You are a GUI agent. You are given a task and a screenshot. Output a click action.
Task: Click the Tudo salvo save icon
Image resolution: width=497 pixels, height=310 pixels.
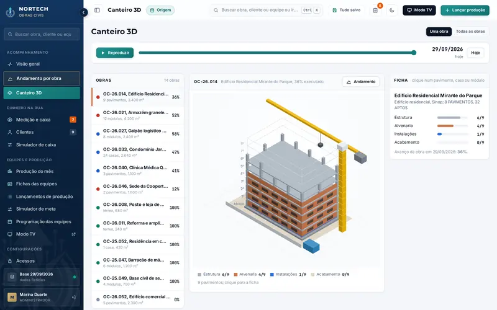click(334, 10)
